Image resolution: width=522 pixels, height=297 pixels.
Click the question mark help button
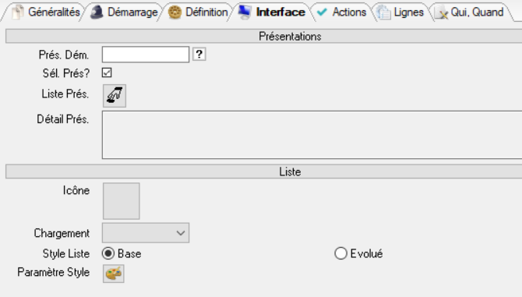(199, 54)
